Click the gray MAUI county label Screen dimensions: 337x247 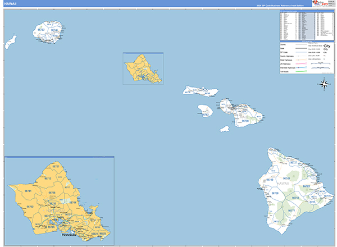[243, 117]
